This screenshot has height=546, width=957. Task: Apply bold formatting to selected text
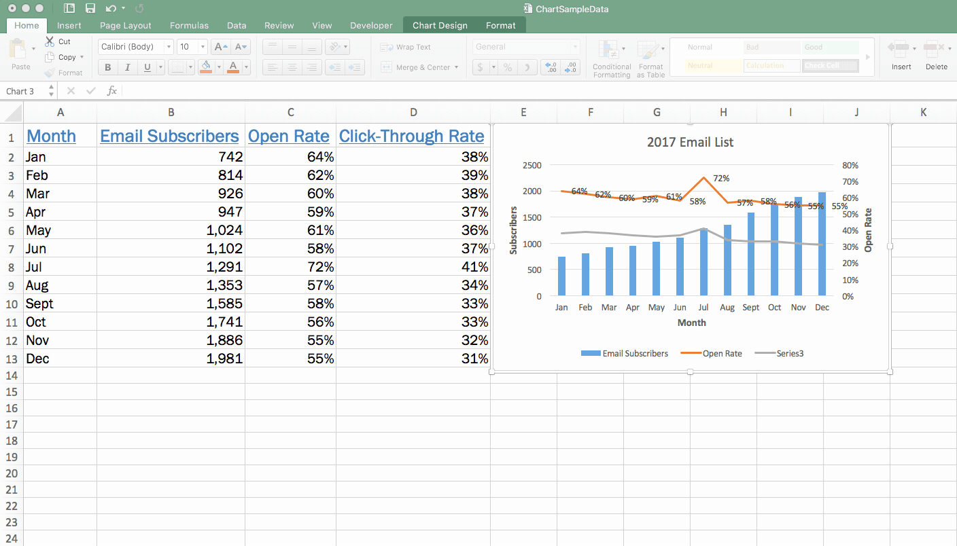[107, 67]
